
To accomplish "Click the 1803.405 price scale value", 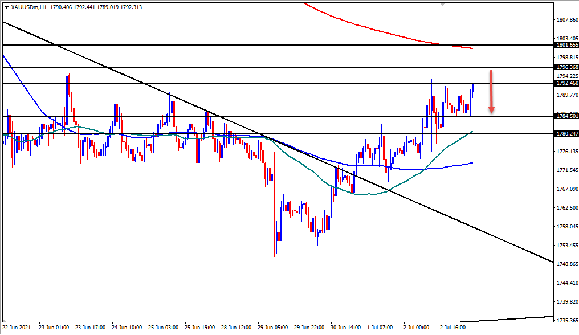I will pyautogui.click(x=568, y=38).
